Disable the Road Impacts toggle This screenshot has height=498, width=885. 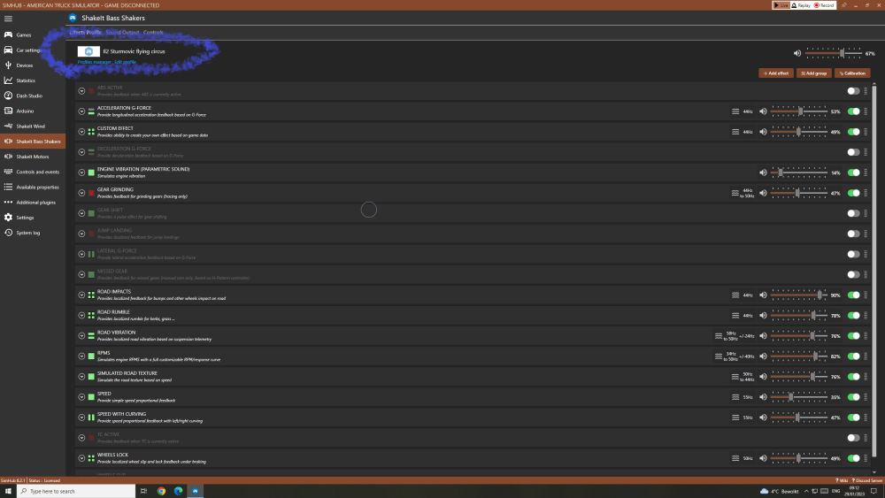[x=853, y=295]
